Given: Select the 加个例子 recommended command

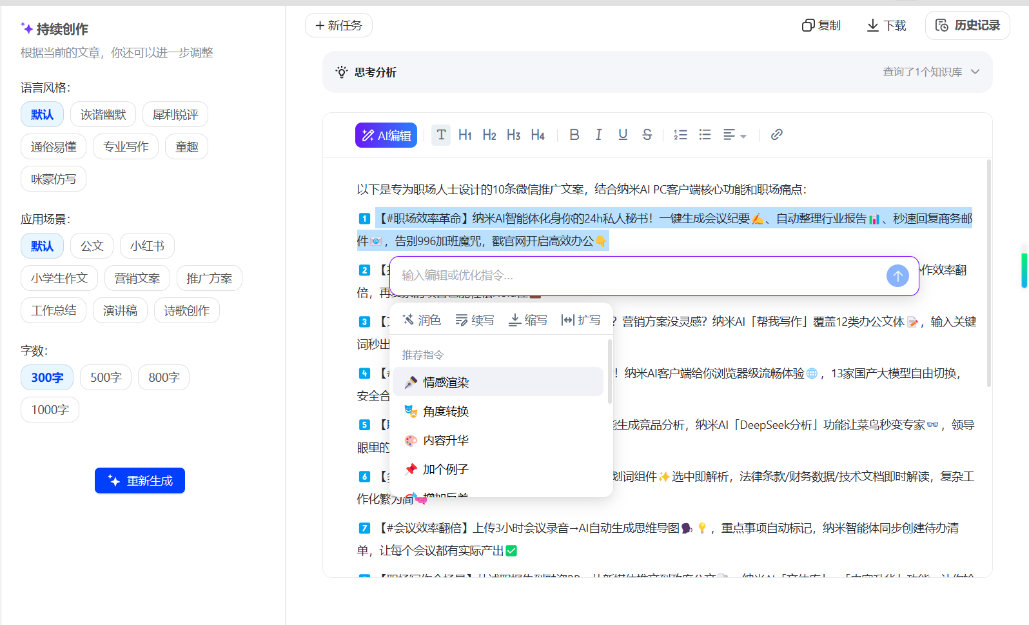Looking at the screenshot, I should (x=498, y=470).
